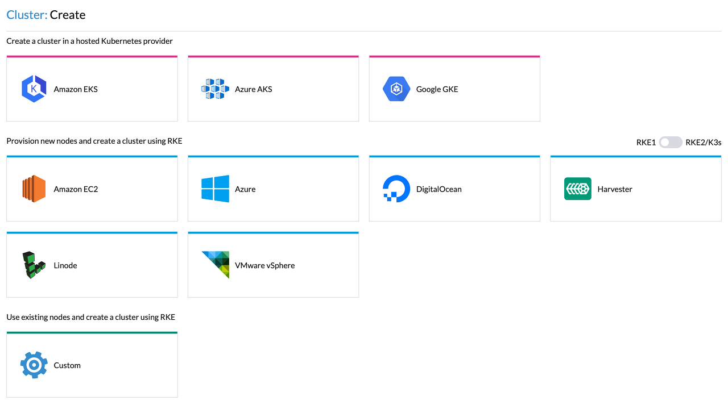Select the Amazon EKS label
The height and width of the screenshot is (409, 728).
tap(76, 89)
